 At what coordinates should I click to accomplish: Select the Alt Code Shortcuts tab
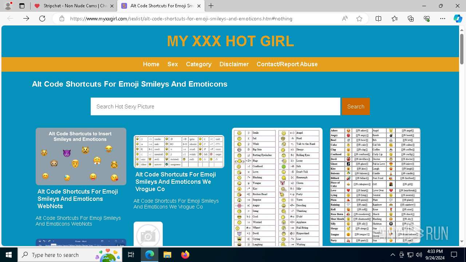(160, 6)
